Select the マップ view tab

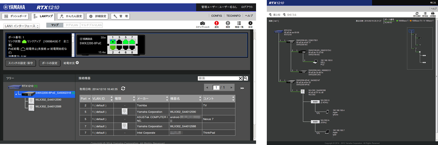coord(55,25)
